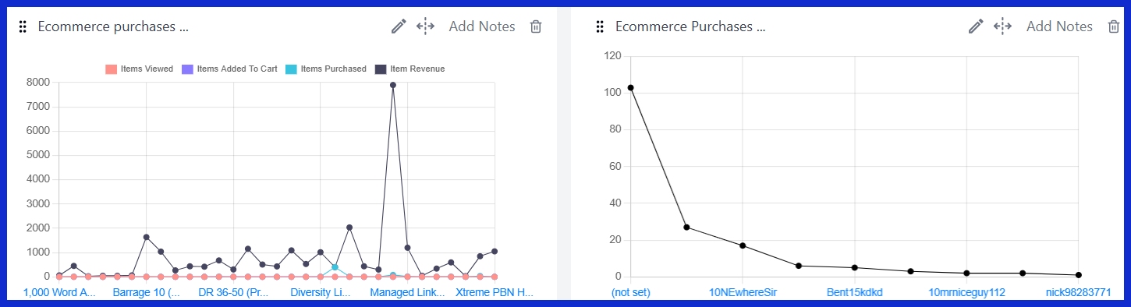Click the 'Diversity Li...' axis label
Screen dimensions: 1131x307
pyautogui.click(x=320, y=293)
